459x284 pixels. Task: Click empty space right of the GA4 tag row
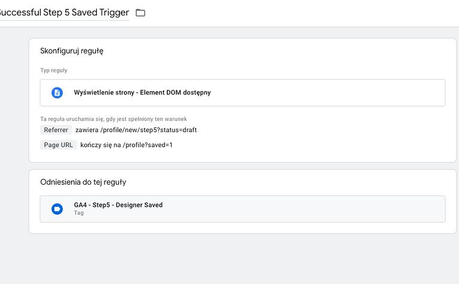(x=329, y=209)
